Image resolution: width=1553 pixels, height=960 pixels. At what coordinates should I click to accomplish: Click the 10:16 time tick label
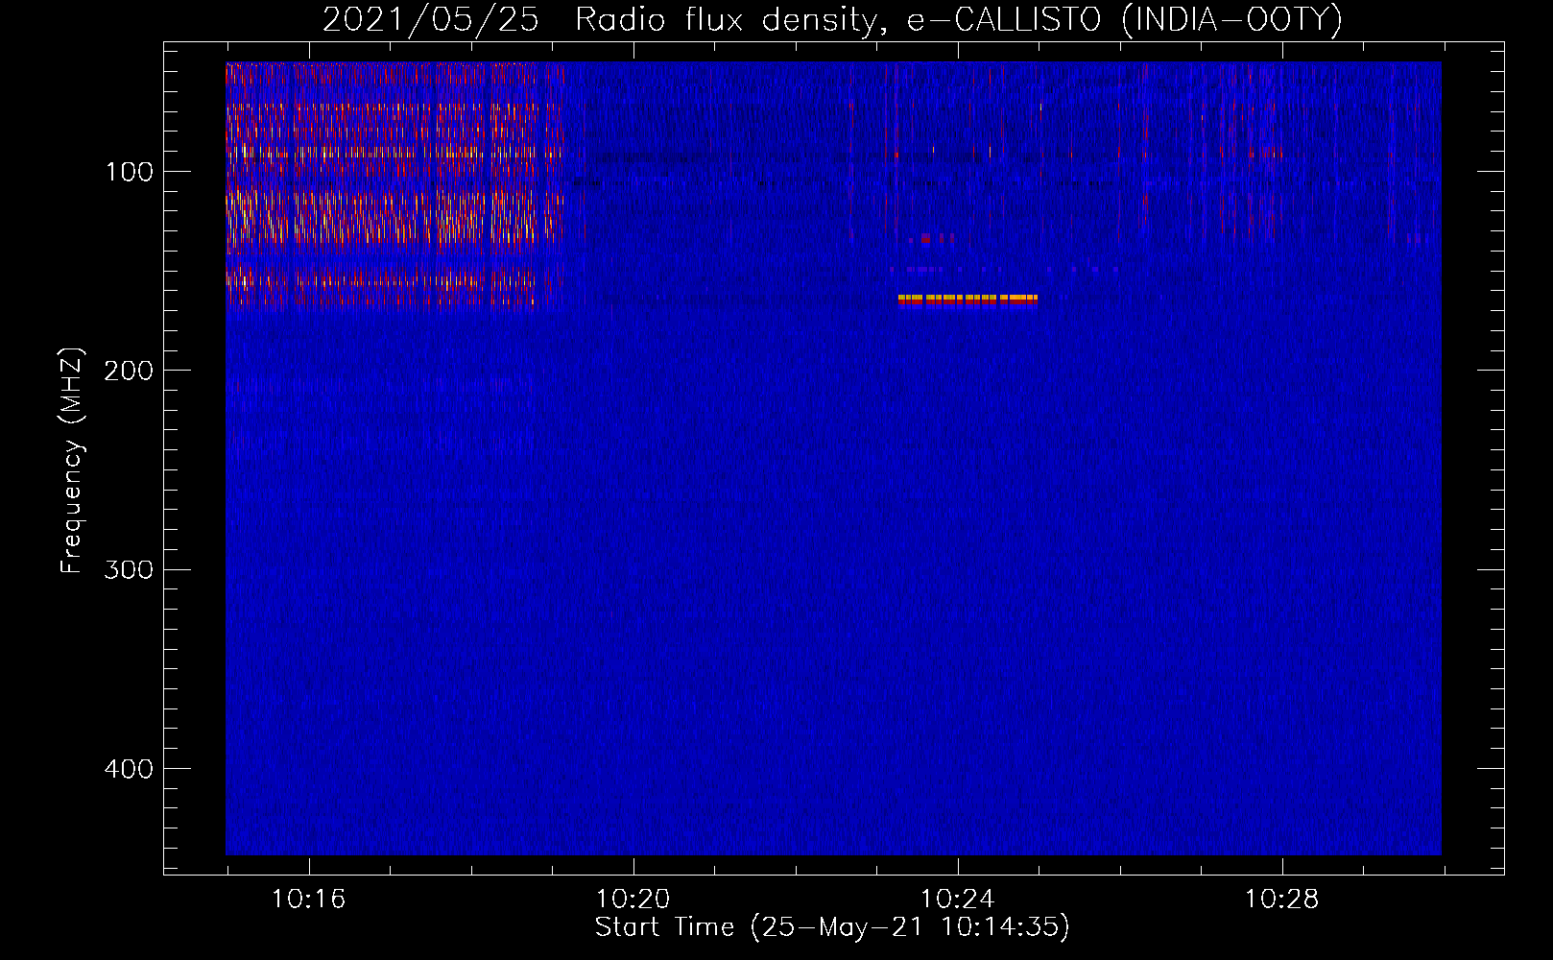pos(308,900)
